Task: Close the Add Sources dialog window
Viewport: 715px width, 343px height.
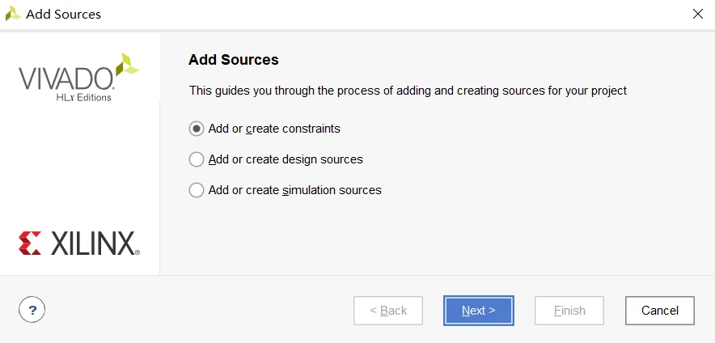Action: click(697, 14)
